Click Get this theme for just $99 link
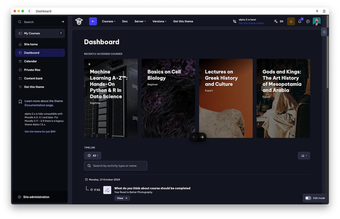The height and width of the screenshot is (219, 340). coord(40,132)
